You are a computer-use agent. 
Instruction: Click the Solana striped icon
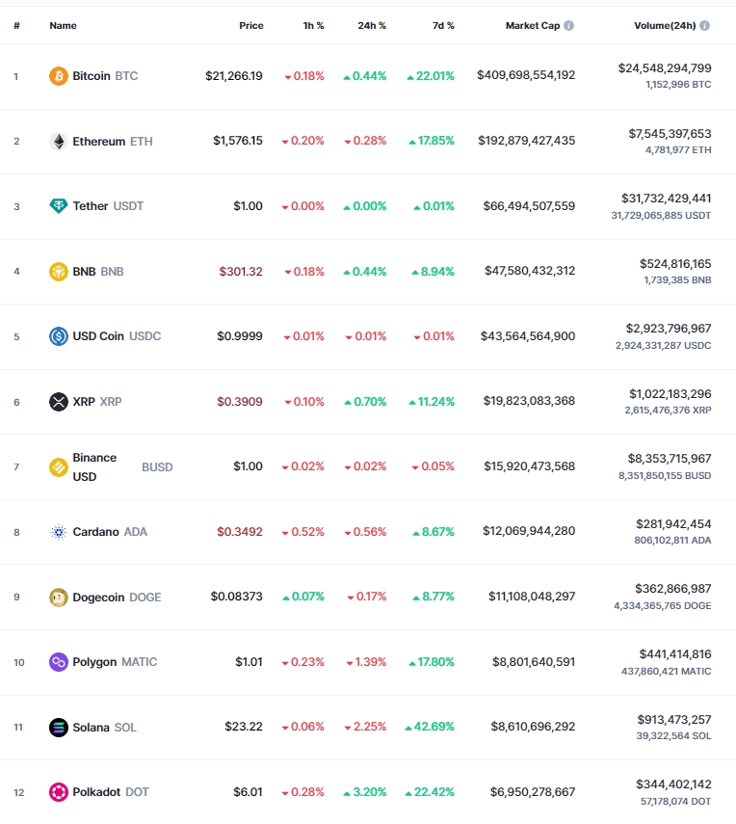(59, 728)
